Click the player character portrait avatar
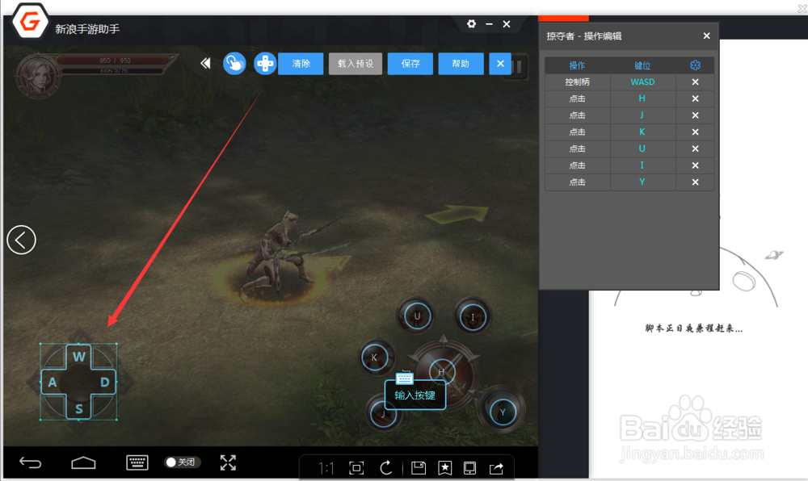Image resolution: width=808 pixels, height=481 pixels. (x=37, y=75)
